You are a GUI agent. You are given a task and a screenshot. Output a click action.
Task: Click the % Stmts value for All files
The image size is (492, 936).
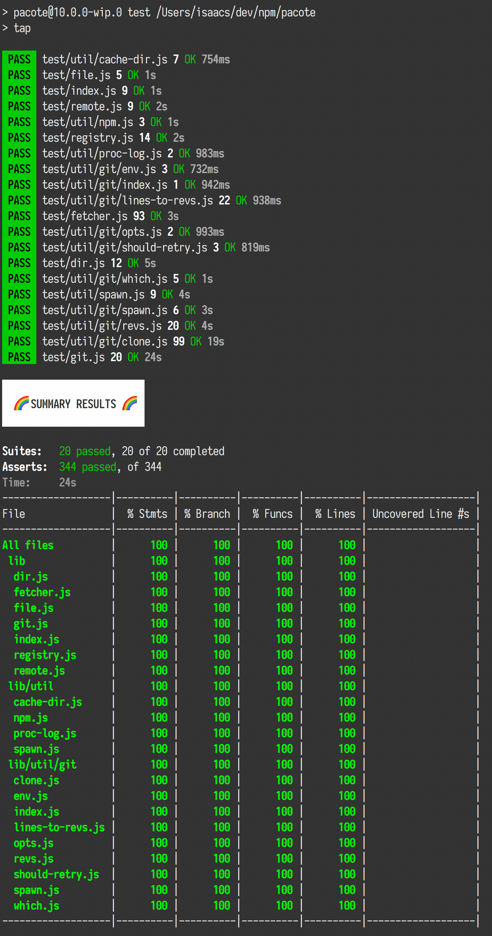[159, 545]
